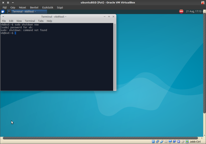The image size is (206, 144).
Task: Open the terminal View menu
Action: [x=19, y=21]
